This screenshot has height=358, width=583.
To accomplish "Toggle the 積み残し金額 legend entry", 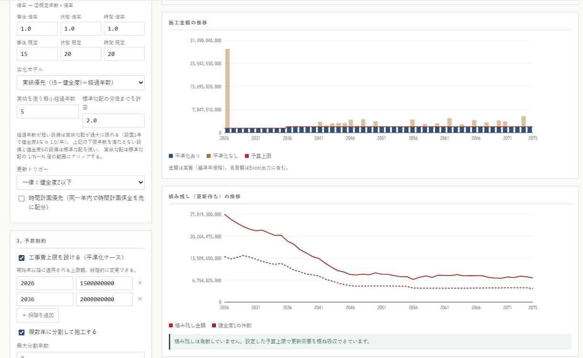I will pos(187,326).
